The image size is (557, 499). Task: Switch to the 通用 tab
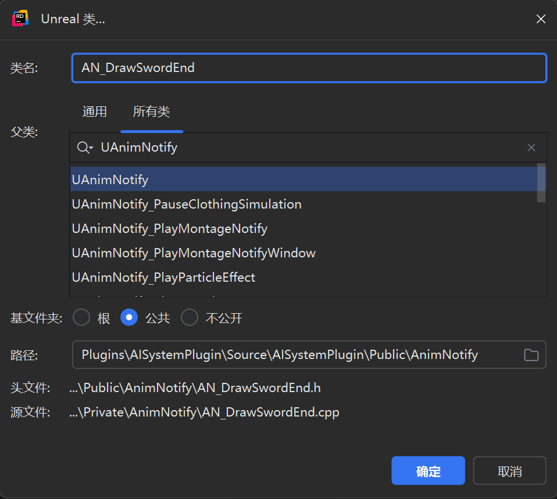click(x=94, y=112)
